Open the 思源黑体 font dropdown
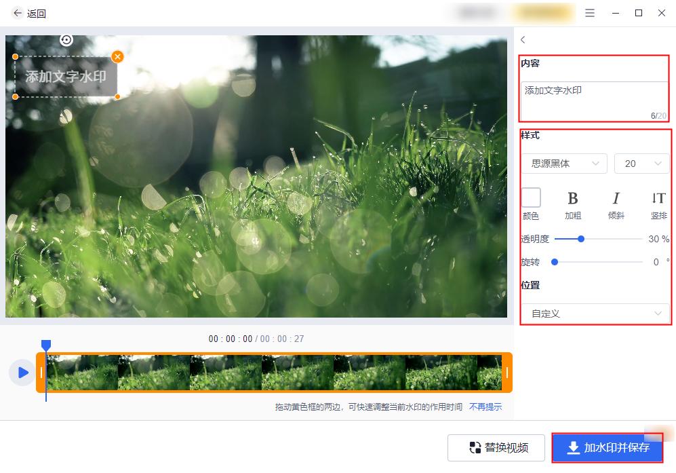Viewport: 676px width, 473px height. click(564, 164)
